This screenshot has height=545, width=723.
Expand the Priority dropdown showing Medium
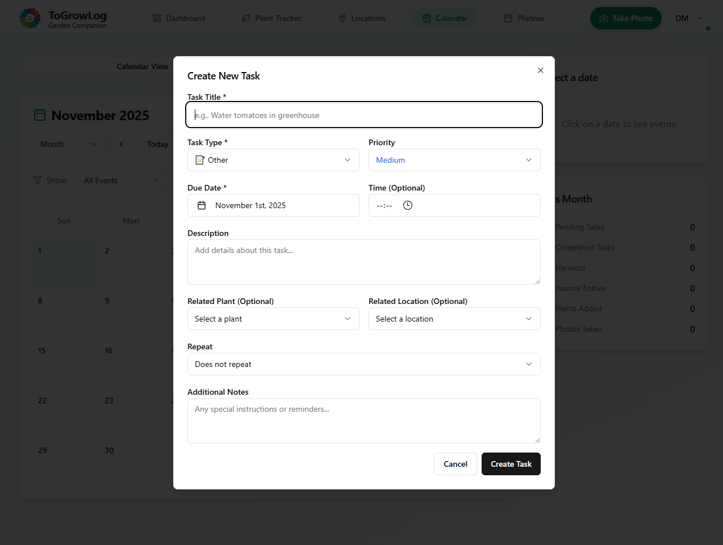[454, 160]
